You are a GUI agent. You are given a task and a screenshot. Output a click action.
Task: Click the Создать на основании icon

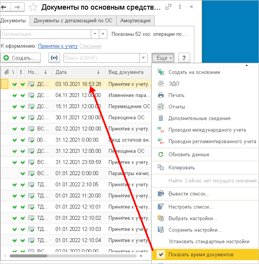coord(160,72)
